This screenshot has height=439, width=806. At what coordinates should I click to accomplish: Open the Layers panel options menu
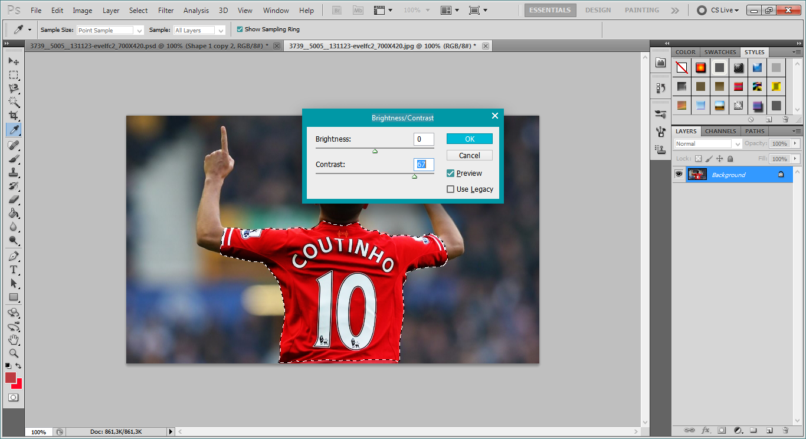click(x=796, y=131)
